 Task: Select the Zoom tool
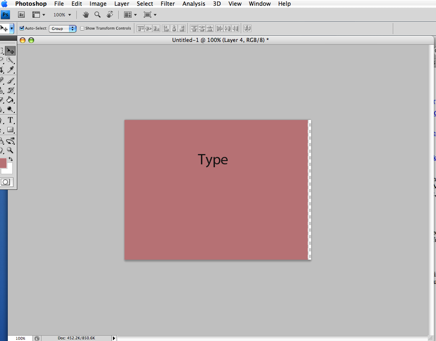tap(11, 150)
